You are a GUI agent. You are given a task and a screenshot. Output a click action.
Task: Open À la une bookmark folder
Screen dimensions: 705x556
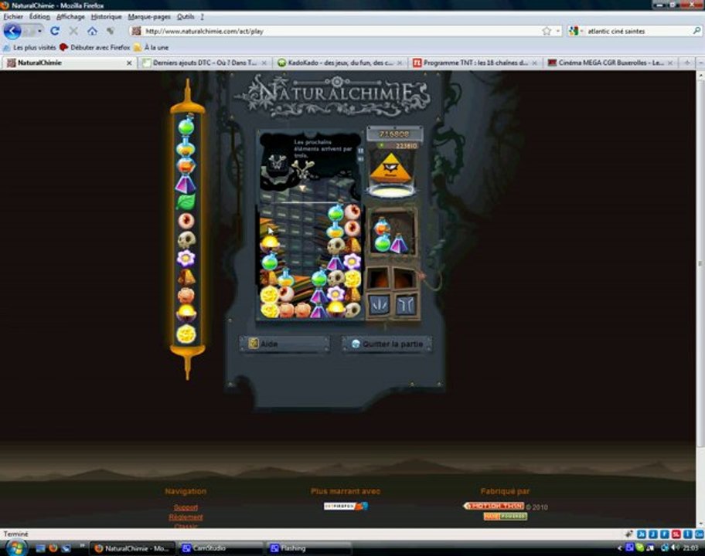point(151,47)
